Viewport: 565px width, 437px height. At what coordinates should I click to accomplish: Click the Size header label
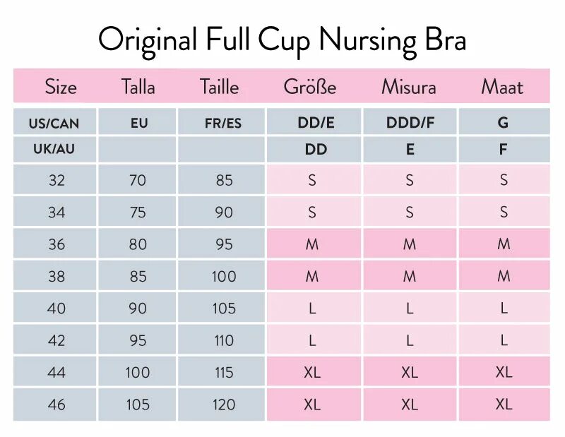(x=61, y=87)
